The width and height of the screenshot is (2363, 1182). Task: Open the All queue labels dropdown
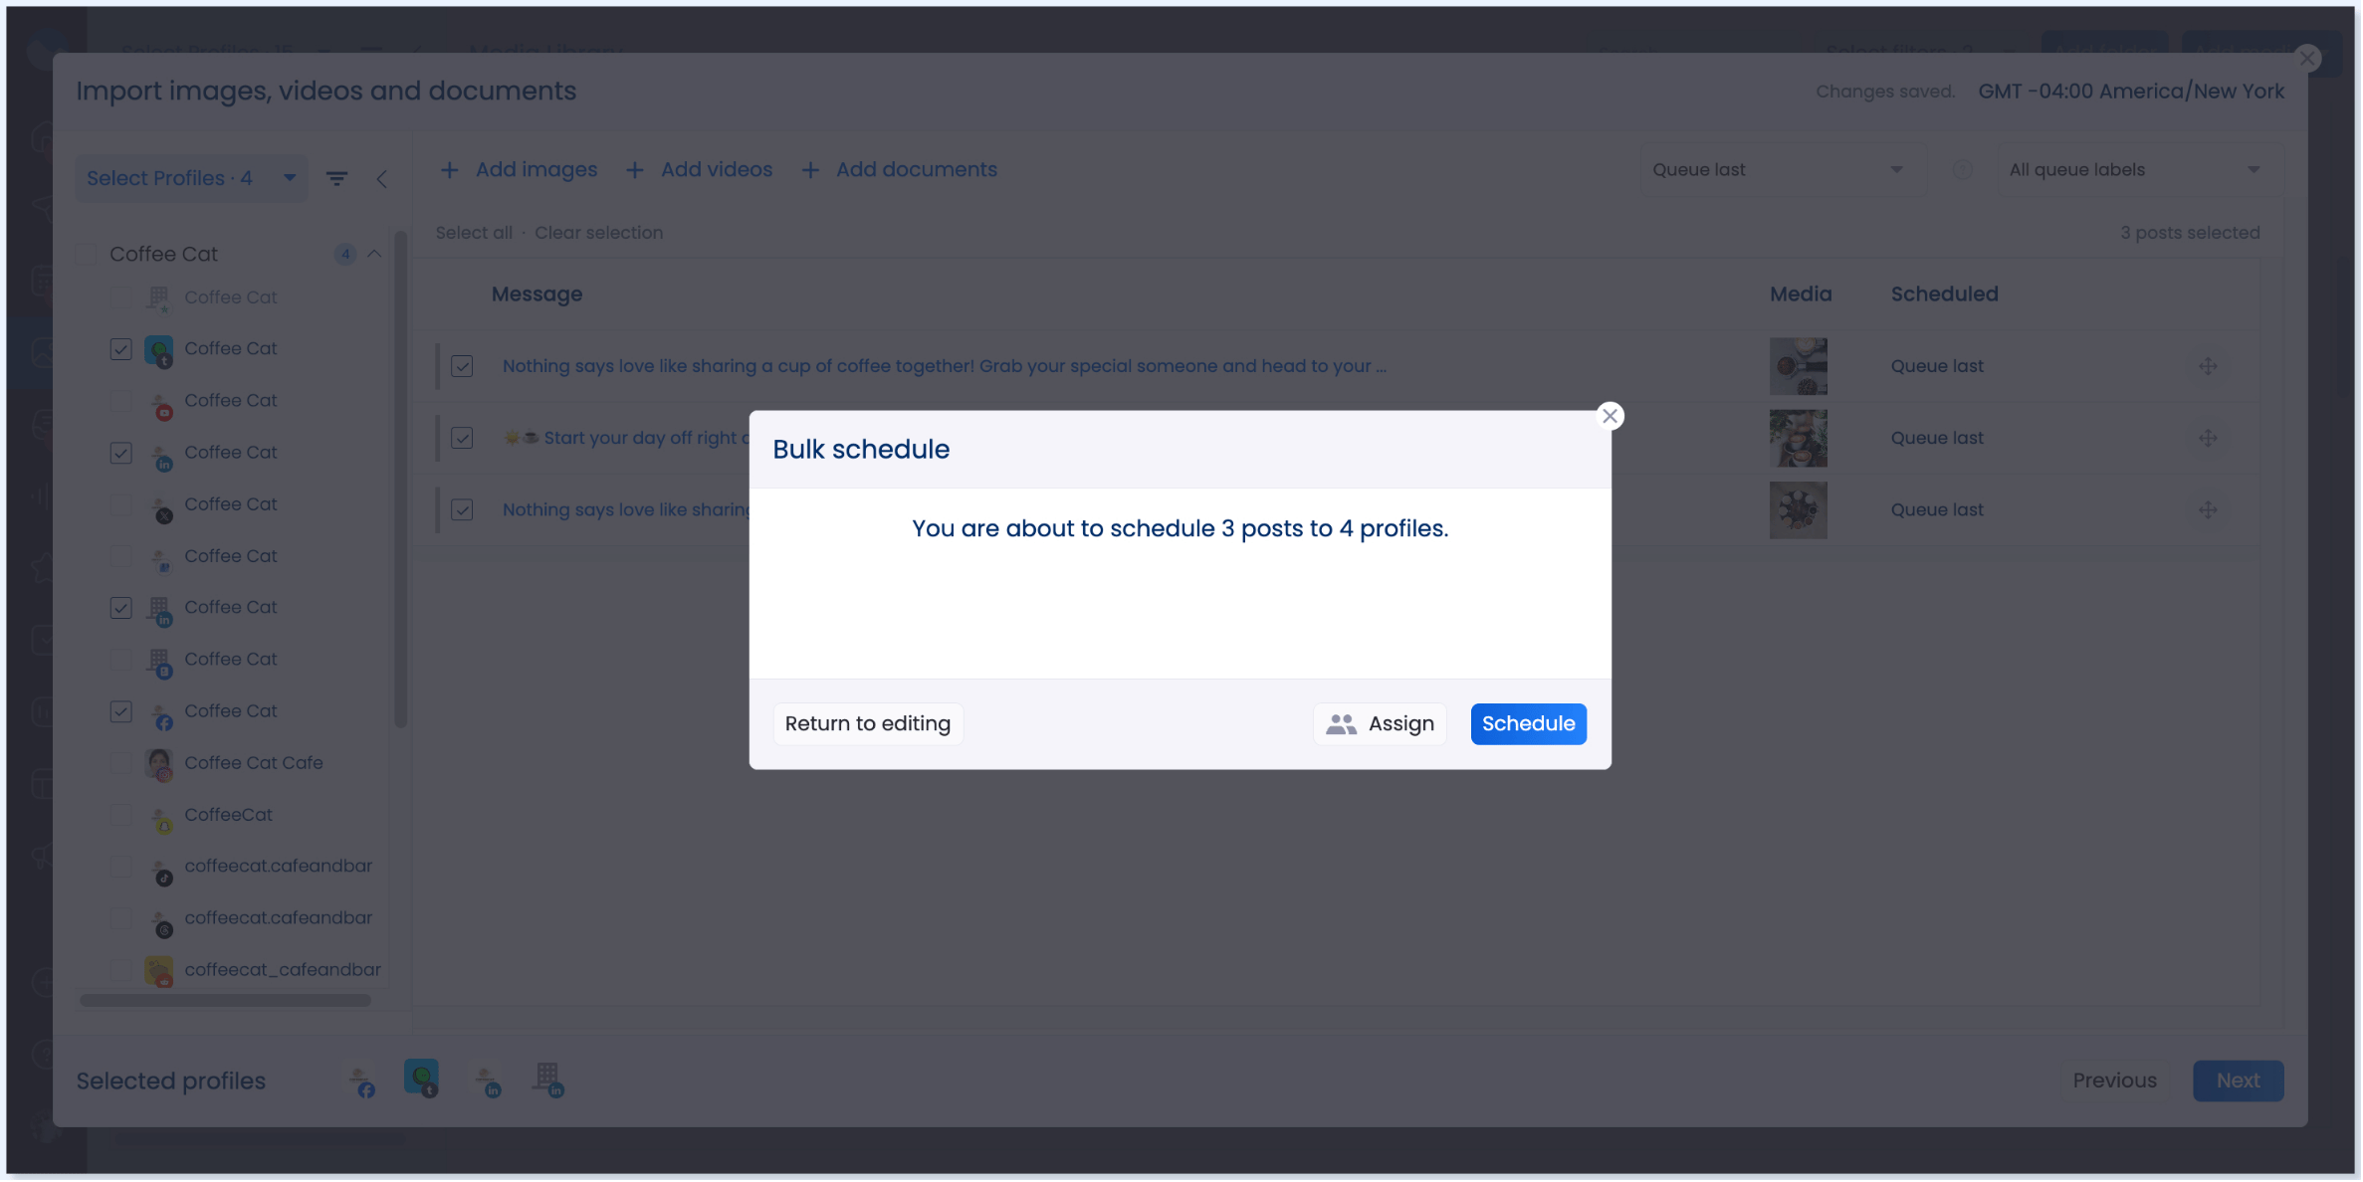2133,169
